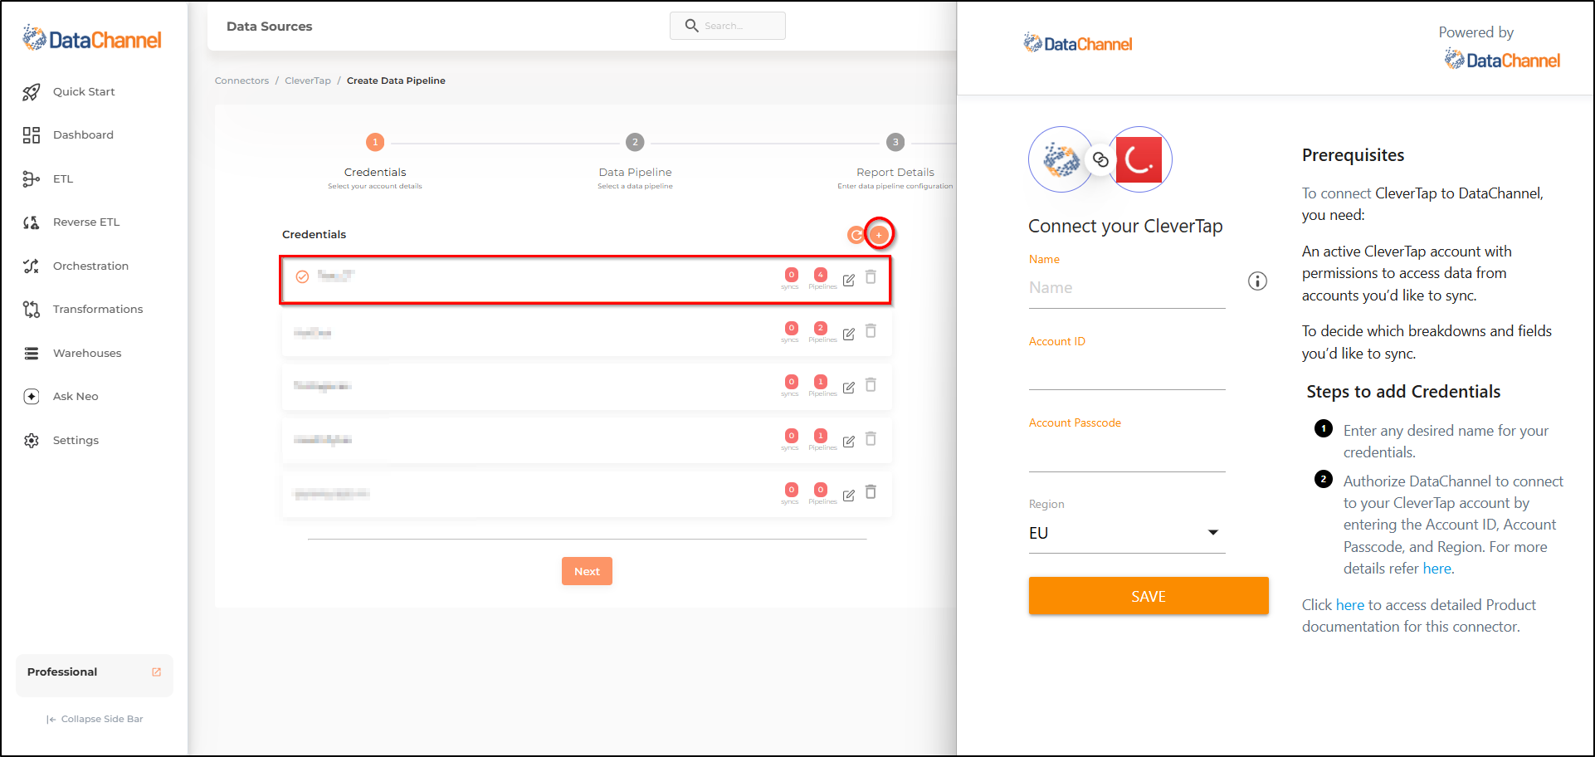
Task: Click the Name input field
Action: pyautogui.click(x=1127, y=288)
